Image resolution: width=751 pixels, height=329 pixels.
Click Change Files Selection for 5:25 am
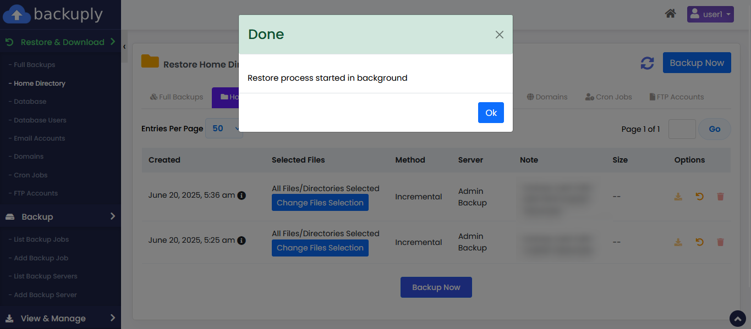[320, 248]
